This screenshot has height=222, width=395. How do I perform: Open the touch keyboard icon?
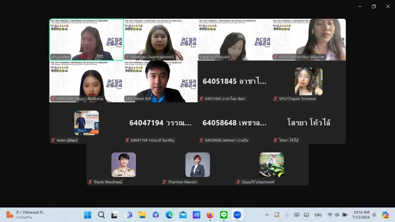pos(297,215)
